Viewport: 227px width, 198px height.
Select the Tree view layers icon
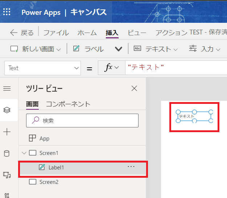[7, 110]
